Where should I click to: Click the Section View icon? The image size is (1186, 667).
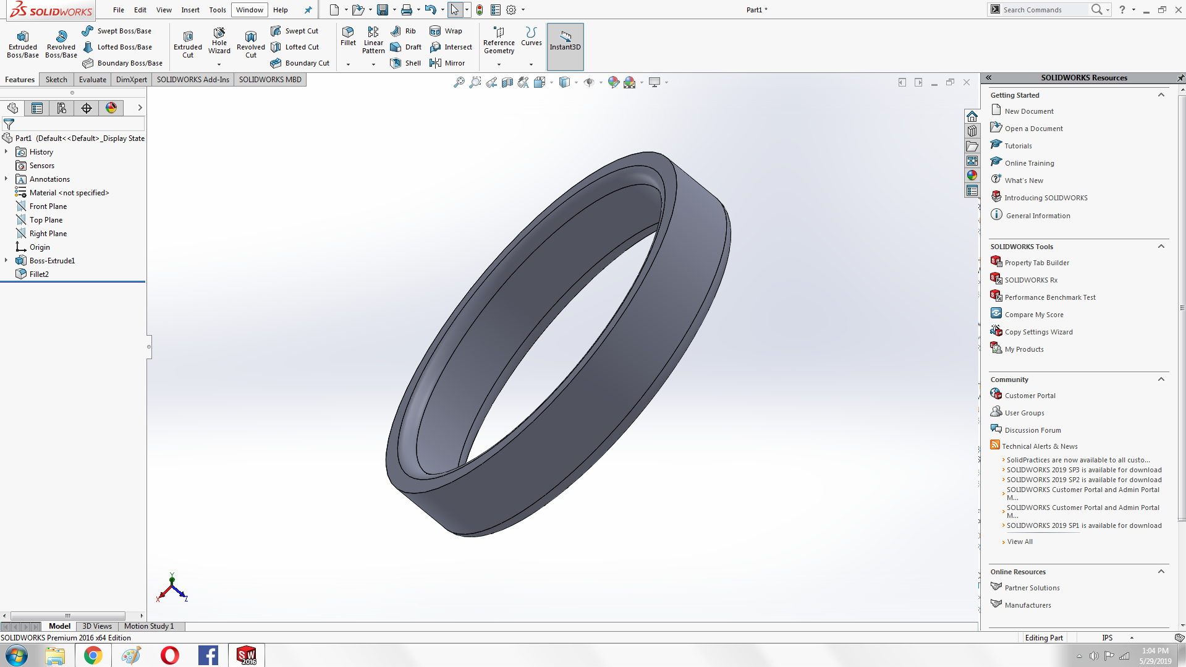[x=507, y=82]
